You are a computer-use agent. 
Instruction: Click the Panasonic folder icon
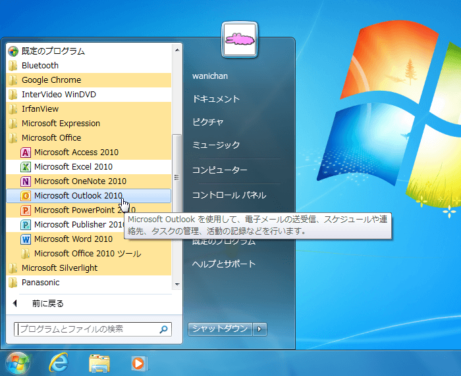(13, 283)
